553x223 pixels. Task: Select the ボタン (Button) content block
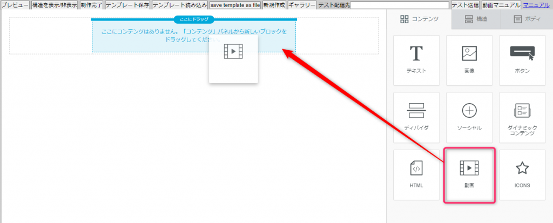pyautogui.click(x=522, y=60)
